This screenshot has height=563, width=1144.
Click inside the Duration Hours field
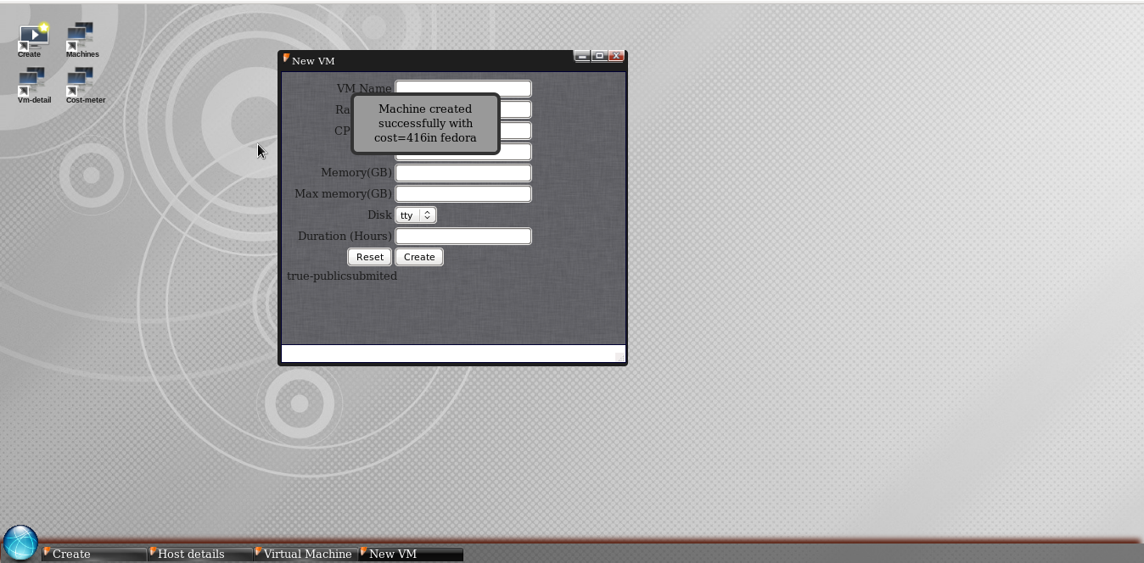click(463, 236)
